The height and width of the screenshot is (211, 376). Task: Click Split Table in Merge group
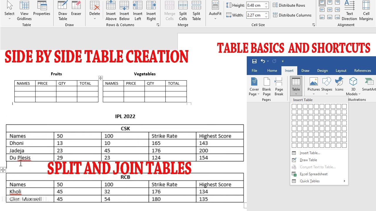pyautogui.click(x=197, y=11)
